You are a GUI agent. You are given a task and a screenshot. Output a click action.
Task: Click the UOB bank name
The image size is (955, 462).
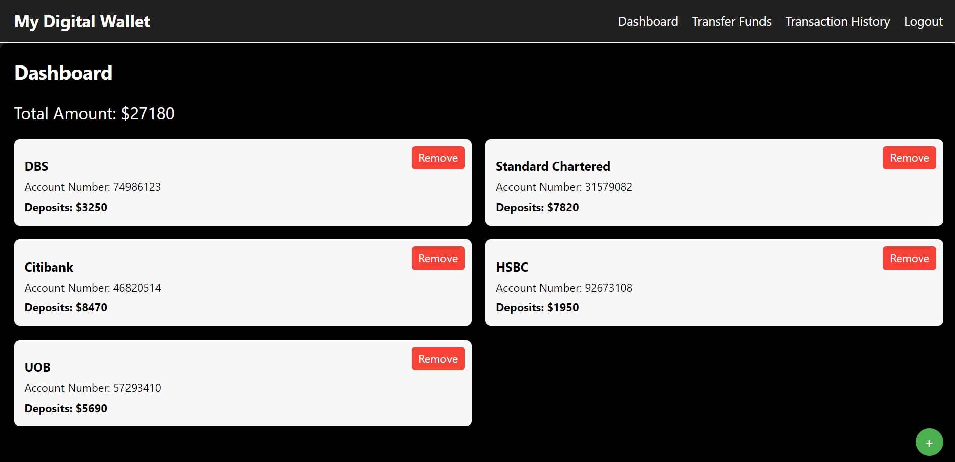point(38,367)
